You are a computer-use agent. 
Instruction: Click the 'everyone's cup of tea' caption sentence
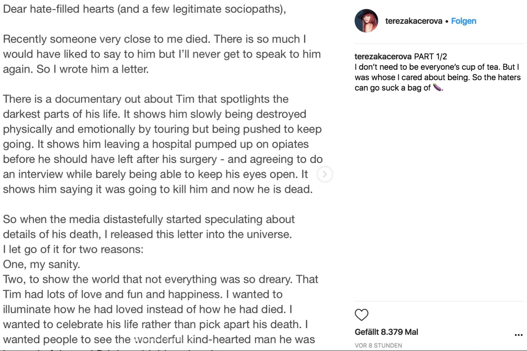coord(436,67)
